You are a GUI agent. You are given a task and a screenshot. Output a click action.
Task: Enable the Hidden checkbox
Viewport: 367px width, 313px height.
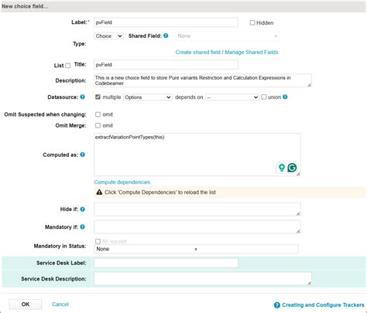click(252, 22)
